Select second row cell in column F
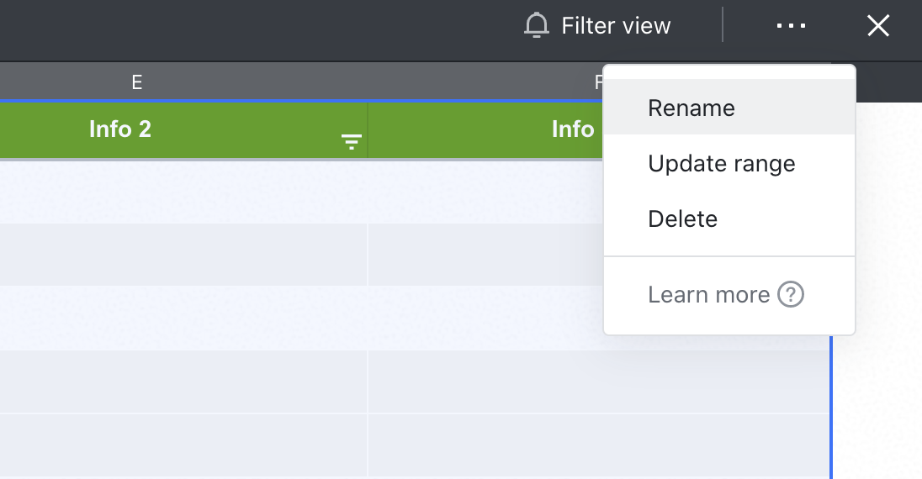922x479 pixels. 484,254
